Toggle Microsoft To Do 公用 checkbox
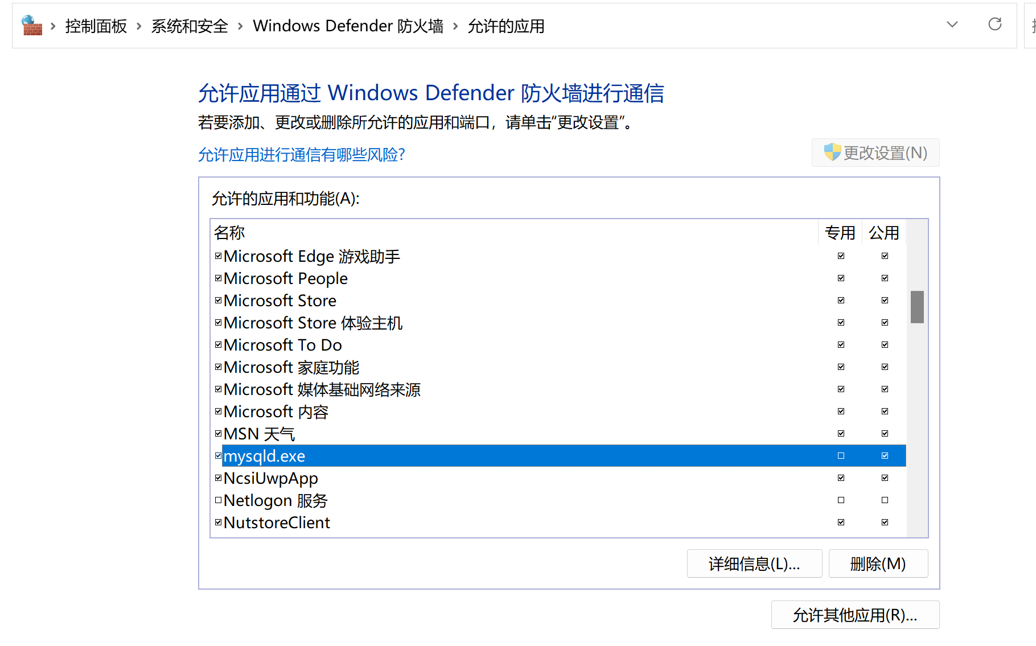Image resolution: width=1036 pixels, height=646 pixels. pyautogui.click(x=885, y=345)
